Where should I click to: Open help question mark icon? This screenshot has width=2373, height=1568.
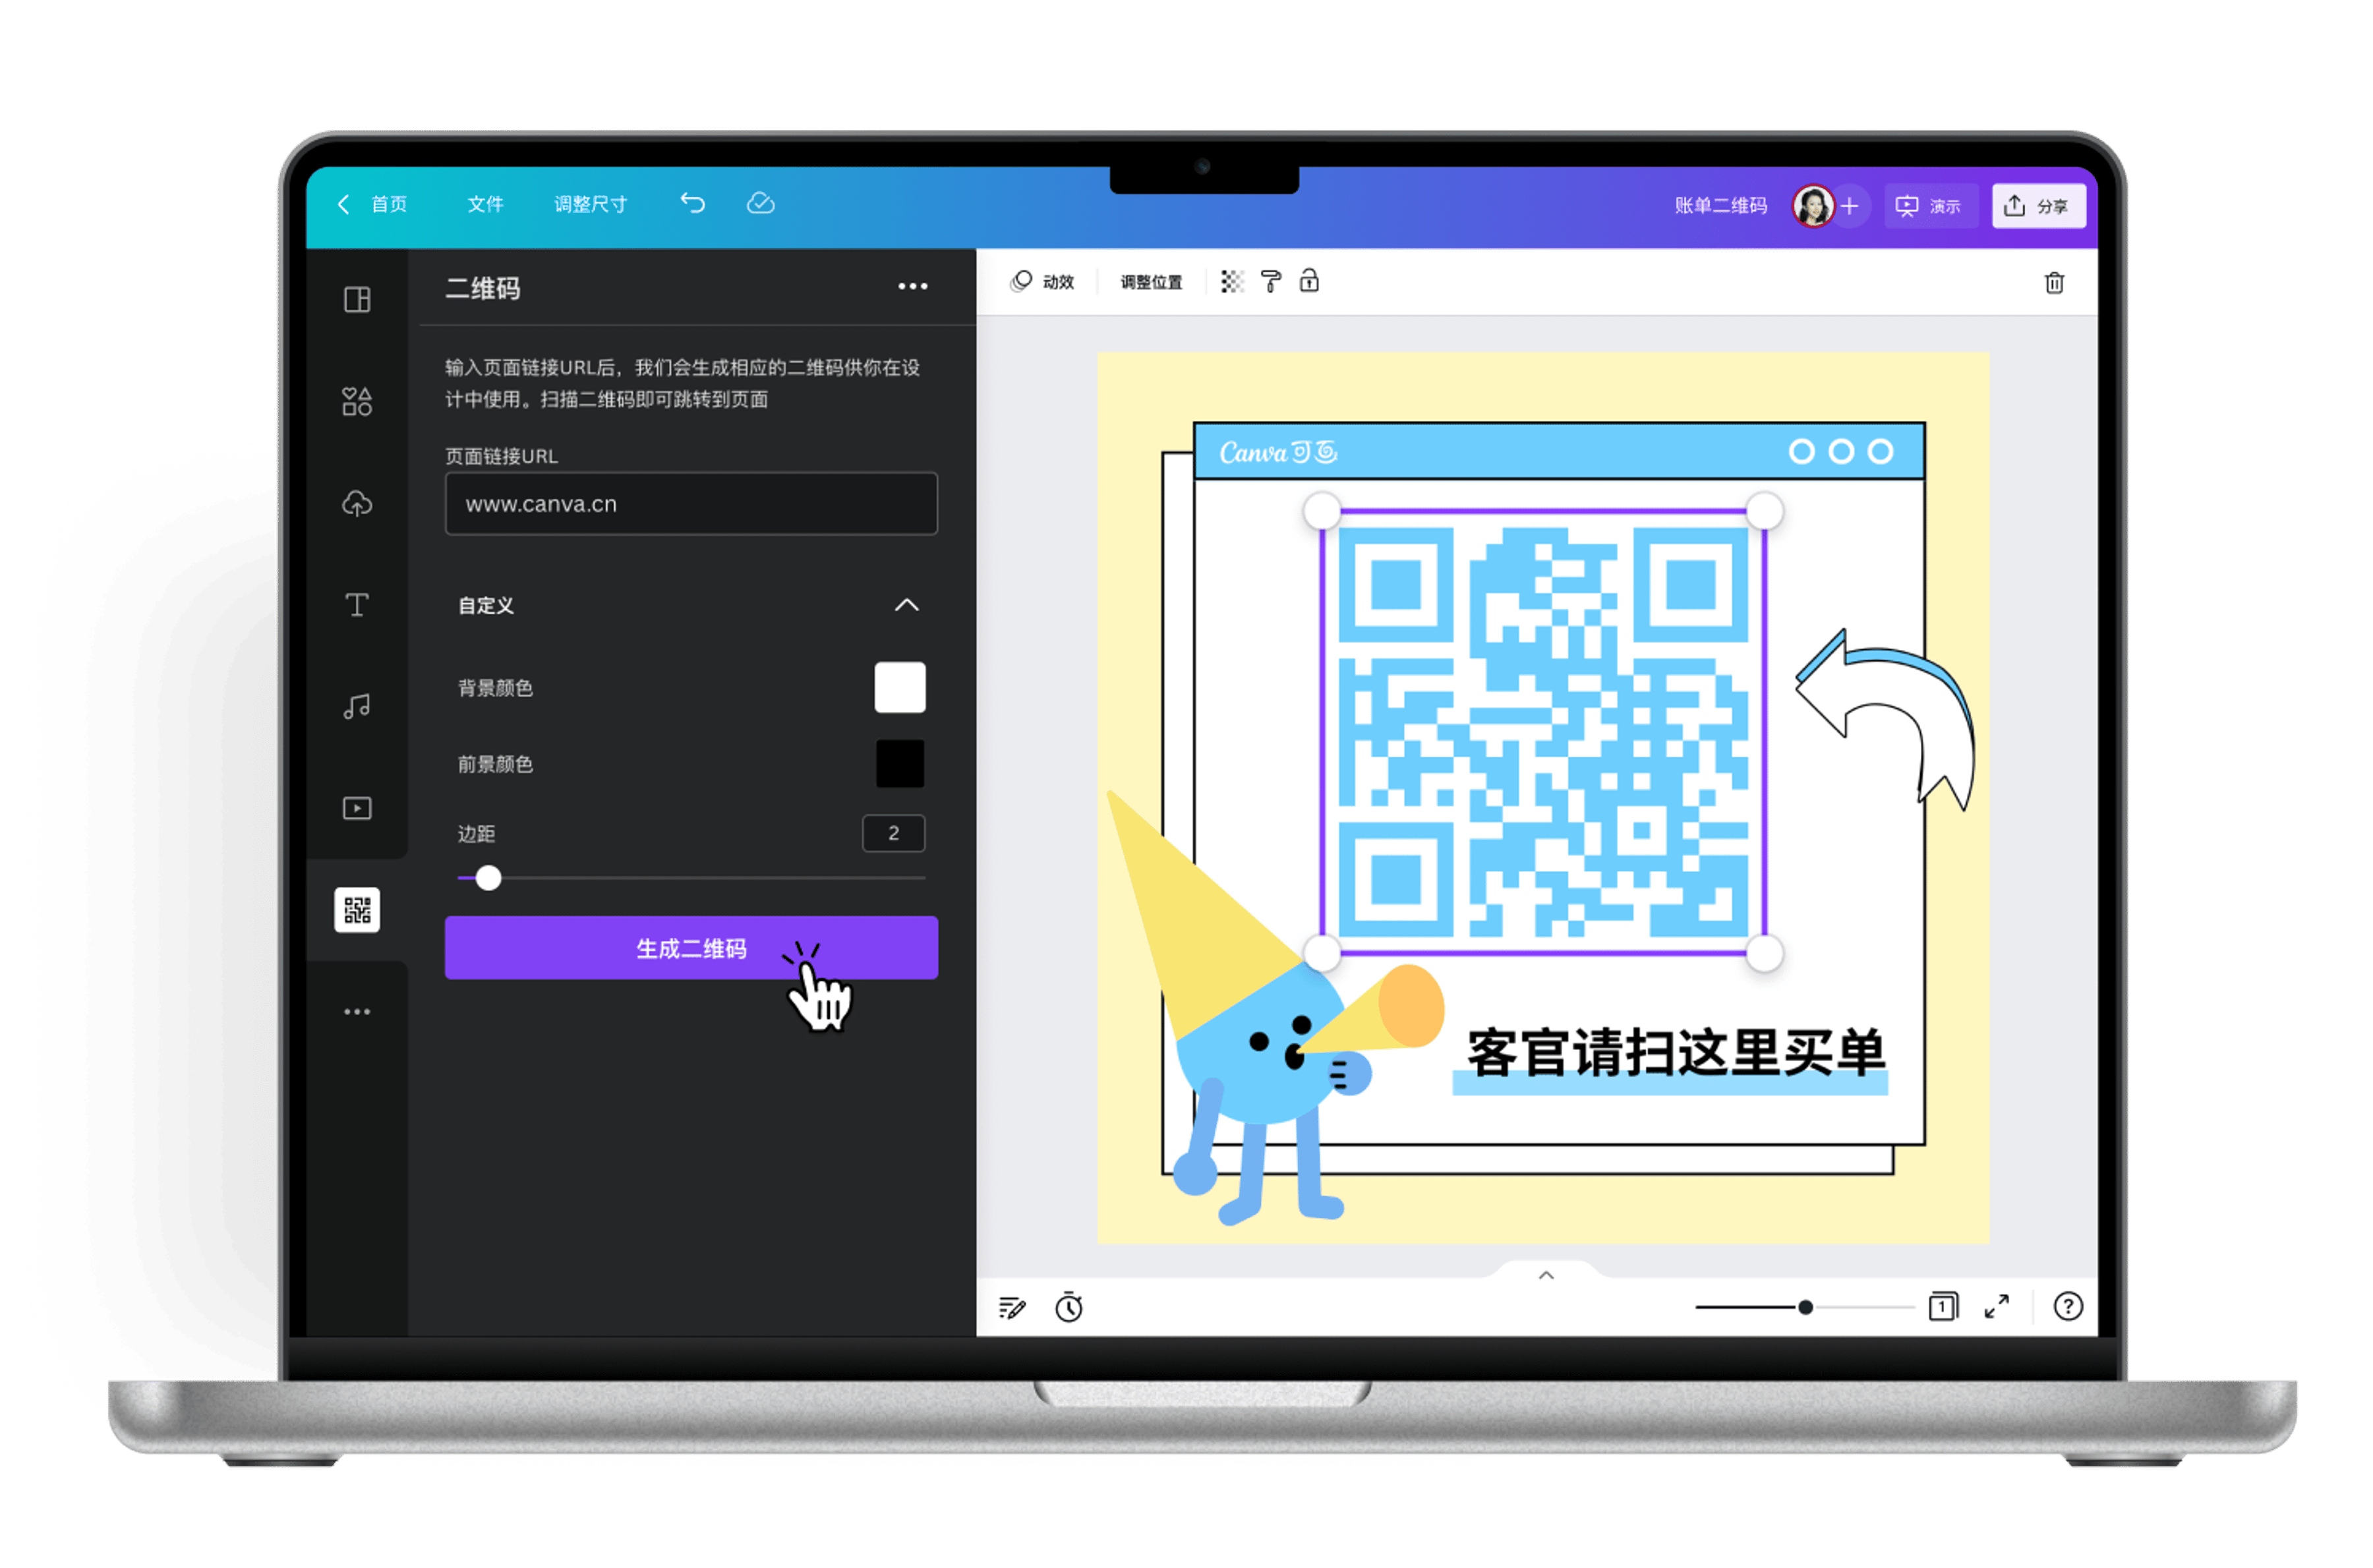pyautogui.click(x=2068, y=1307)
